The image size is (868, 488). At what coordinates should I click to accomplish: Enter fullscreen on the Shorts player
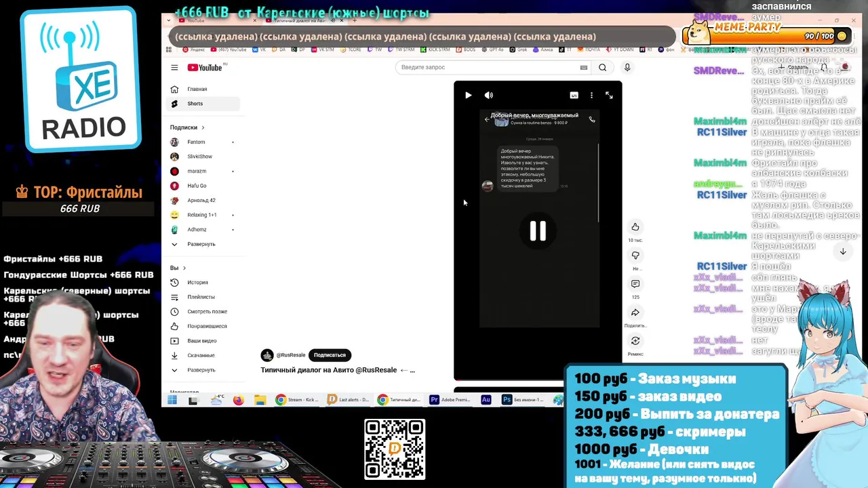(x=609, y=96)
